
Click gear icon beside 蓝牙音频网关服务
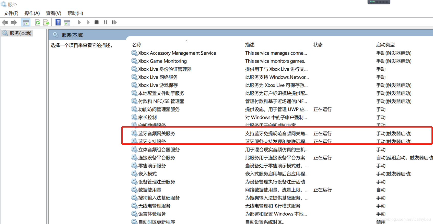[x=134, y=133]
